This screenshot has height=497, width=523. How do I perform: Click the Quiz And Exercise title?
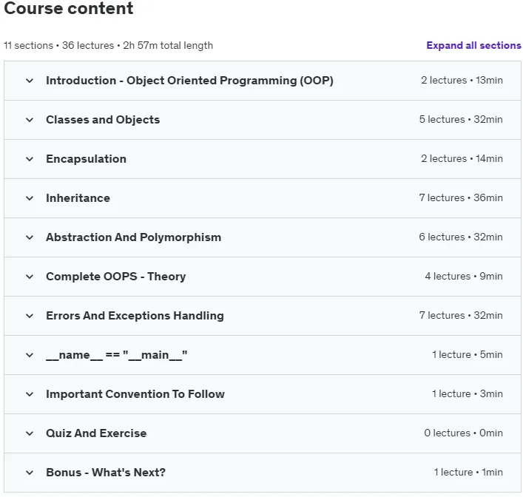96,433
